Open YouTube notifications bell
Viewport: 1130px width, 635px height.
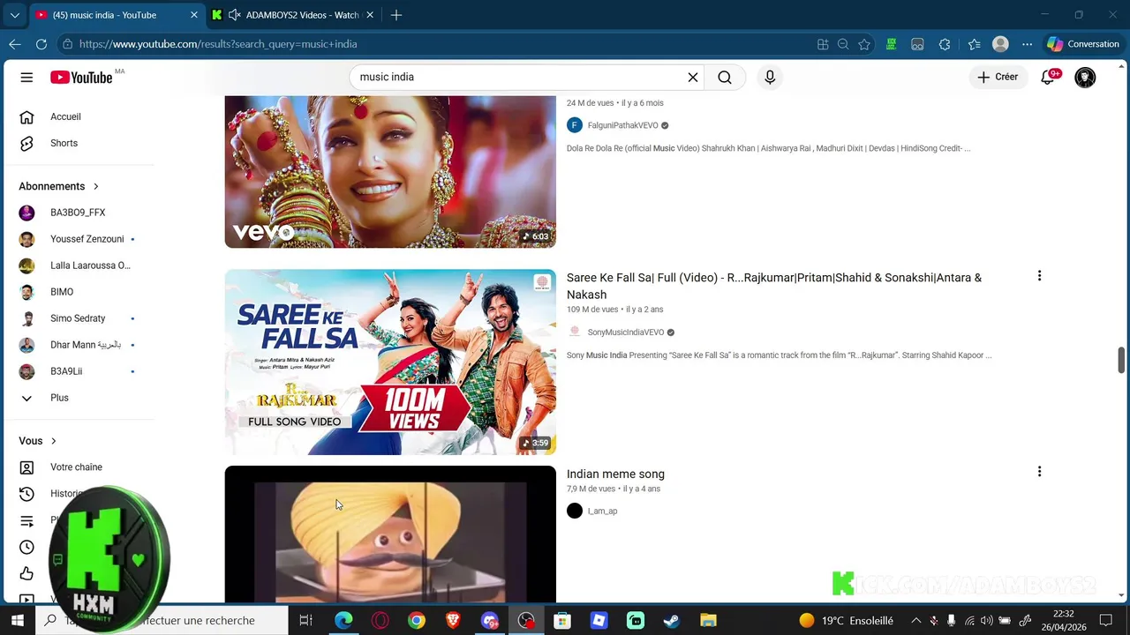(x=1048, y=78)
